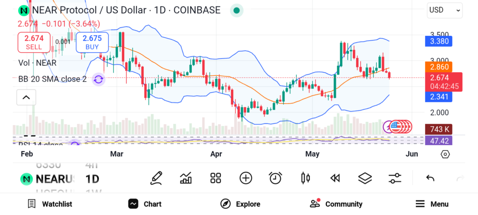The width and height of the screenshot is (478, 215).
Task: Open the layout grid icon
Action: tap(216, 178)
